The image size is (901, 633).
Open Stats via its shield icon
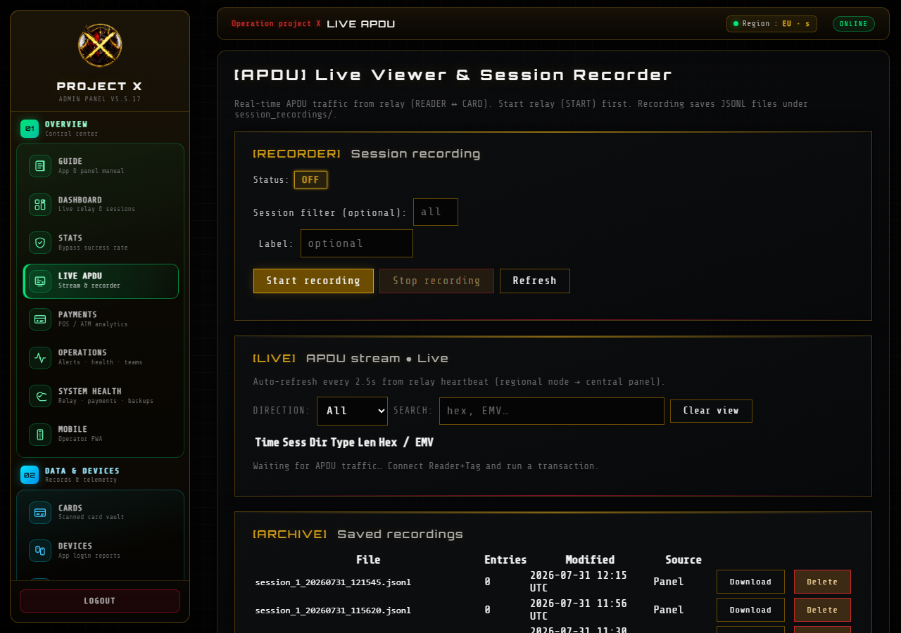tap(40, 243)
